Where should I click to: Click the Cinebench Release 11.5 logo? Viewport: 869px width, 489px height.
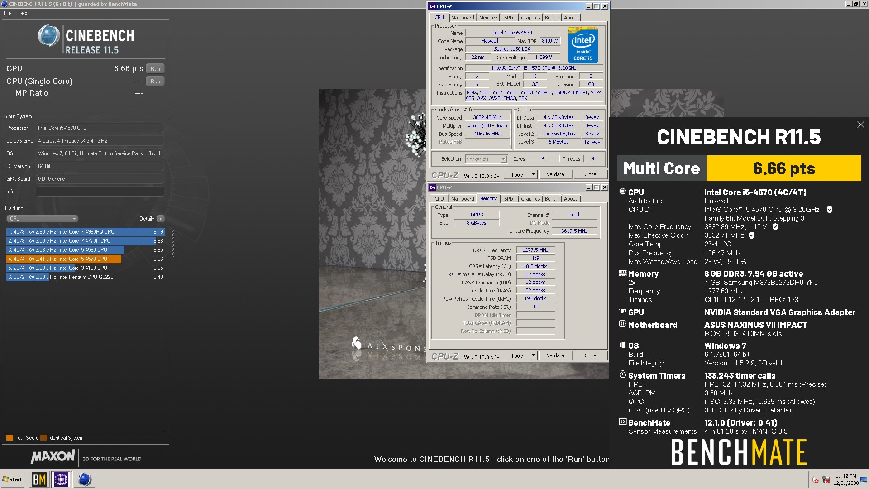(x=86, y=40)
